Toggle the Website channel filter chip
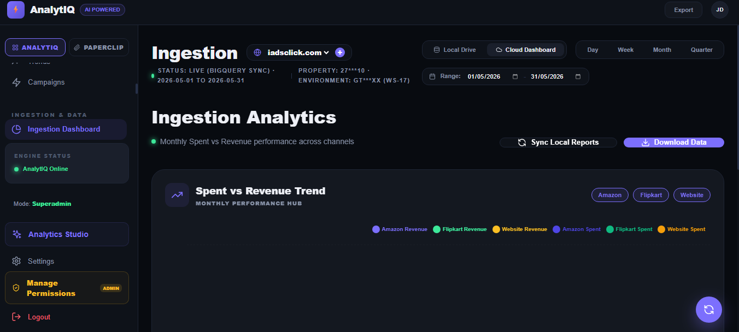Image resolution: width=739 pixels, height=332 pixels. pyautogui.click(x=691, y=195)
